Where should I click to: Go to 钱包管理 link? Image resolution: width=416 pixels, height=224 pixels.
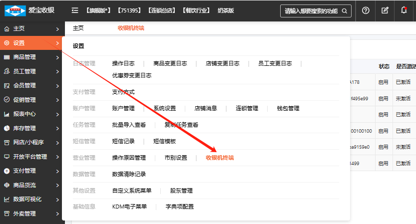(x=288, y=108)
